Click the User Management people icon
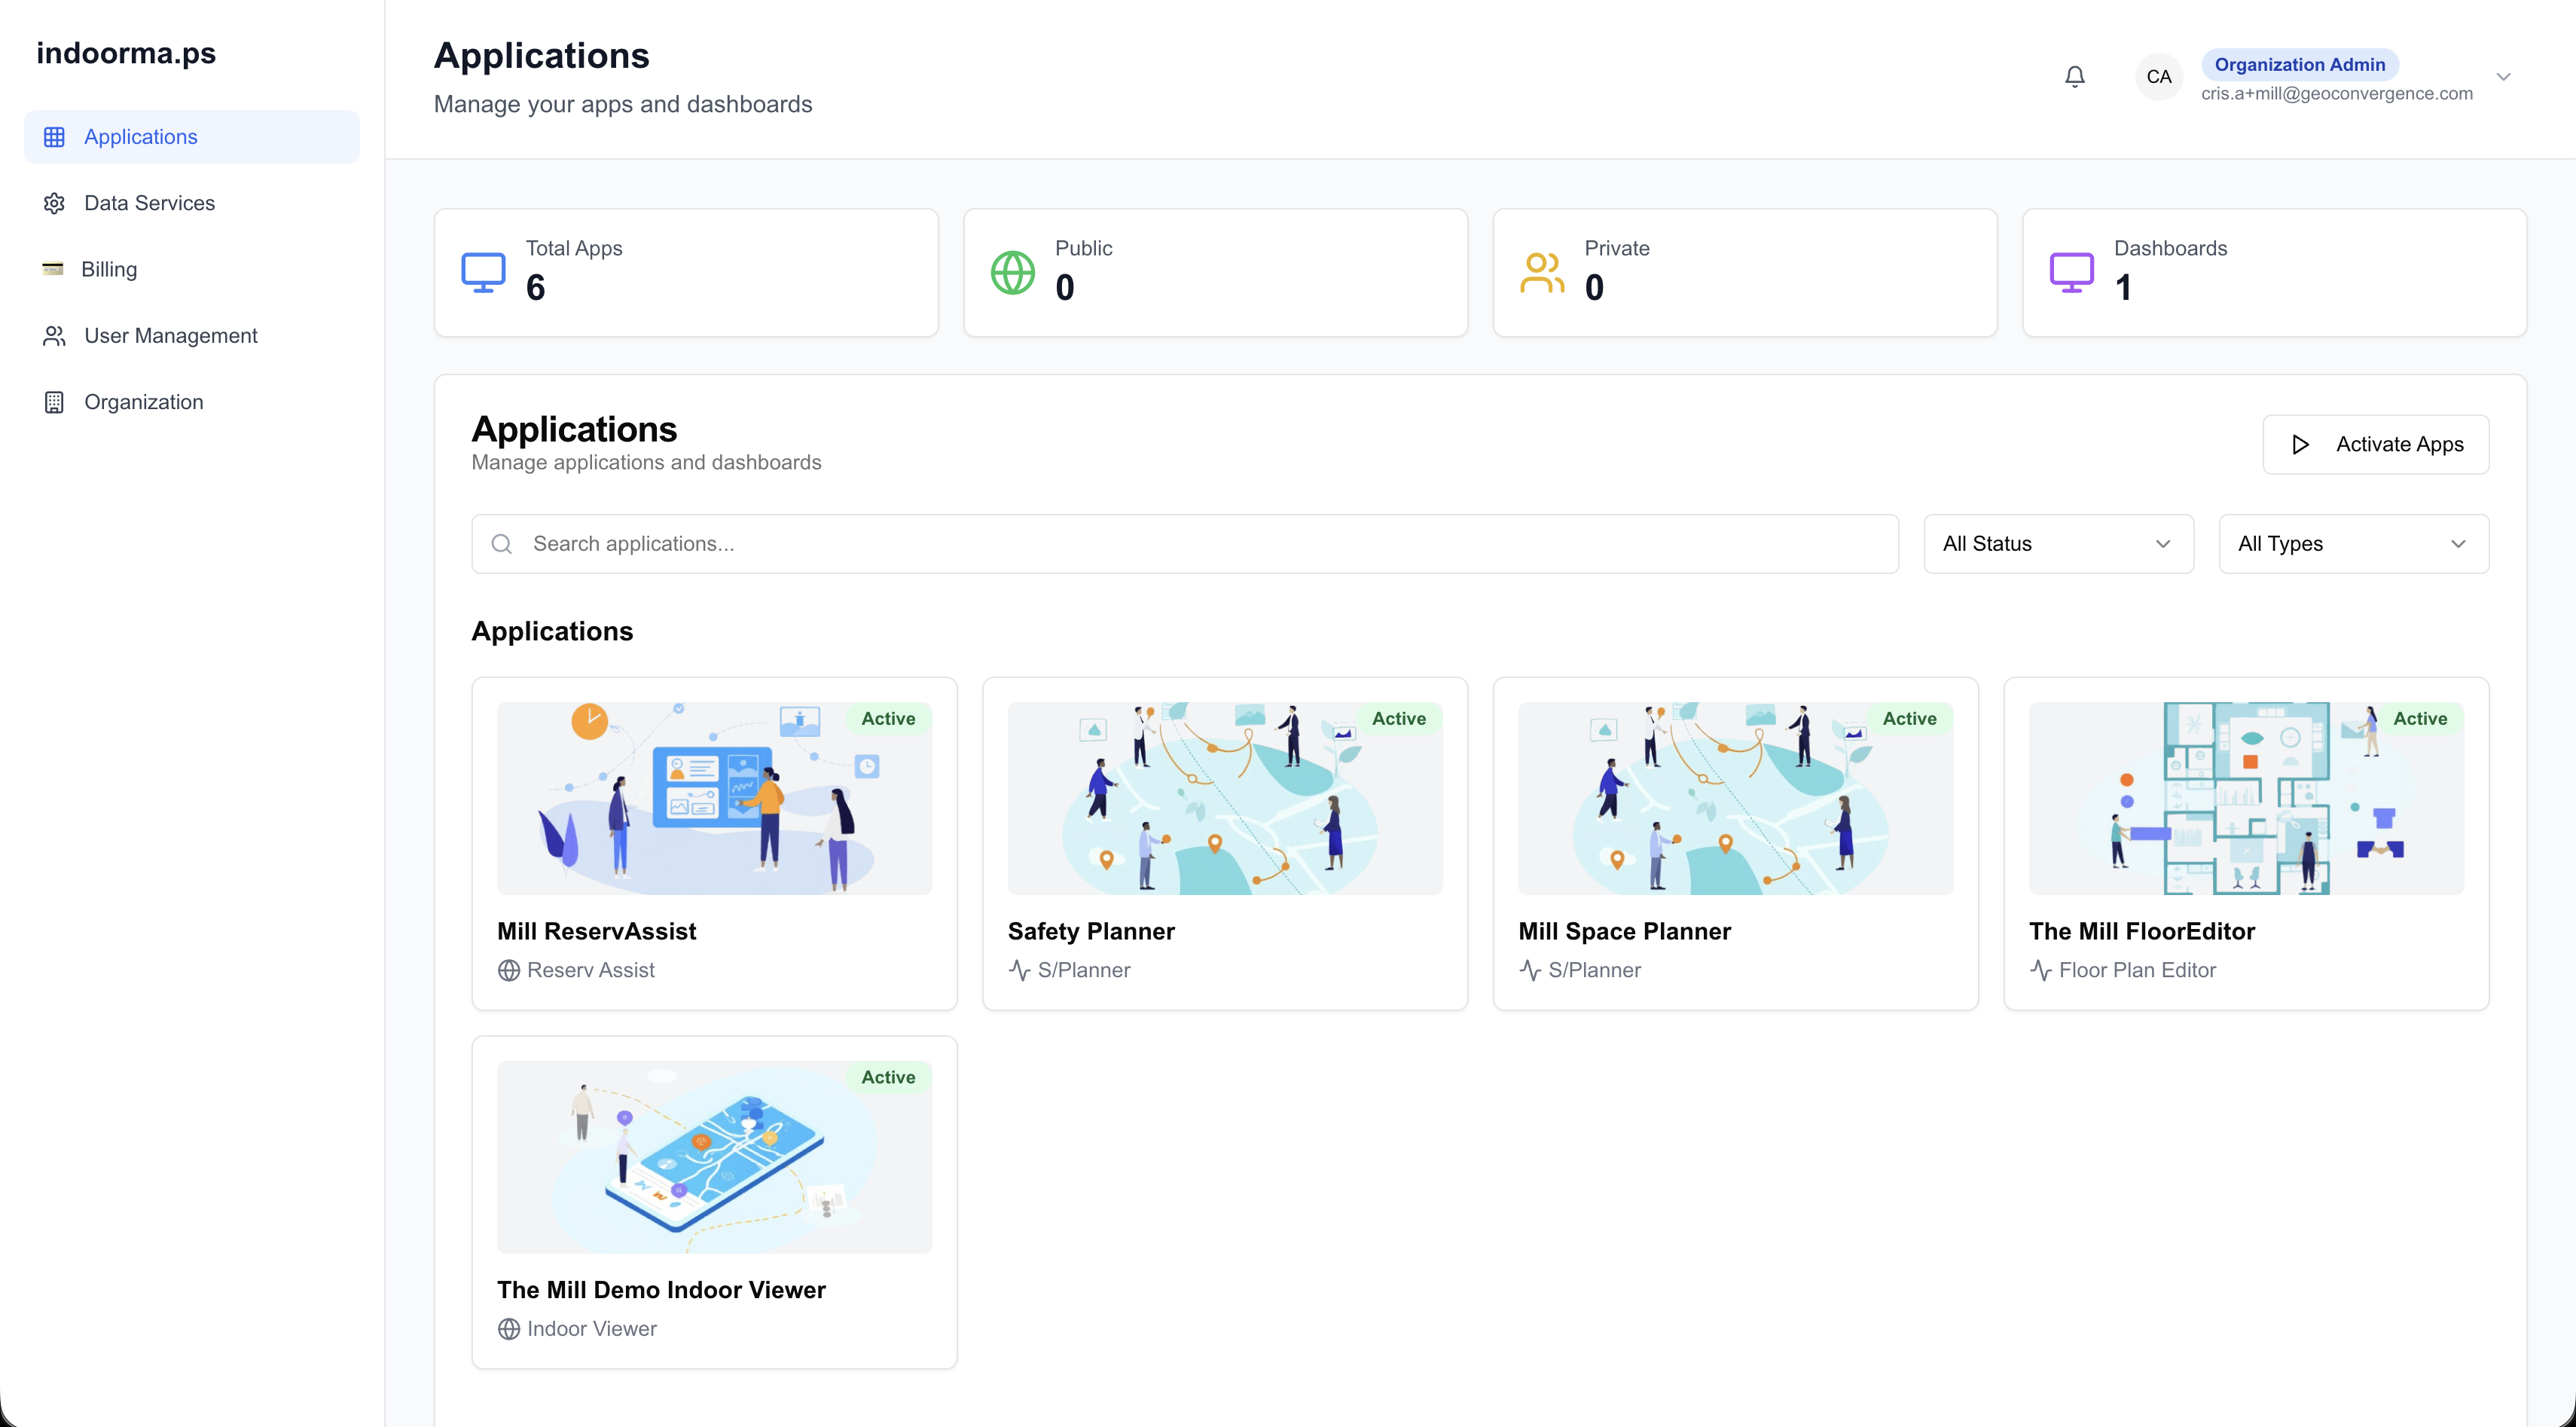The image size is (2576, 1427). coord(54,336)
